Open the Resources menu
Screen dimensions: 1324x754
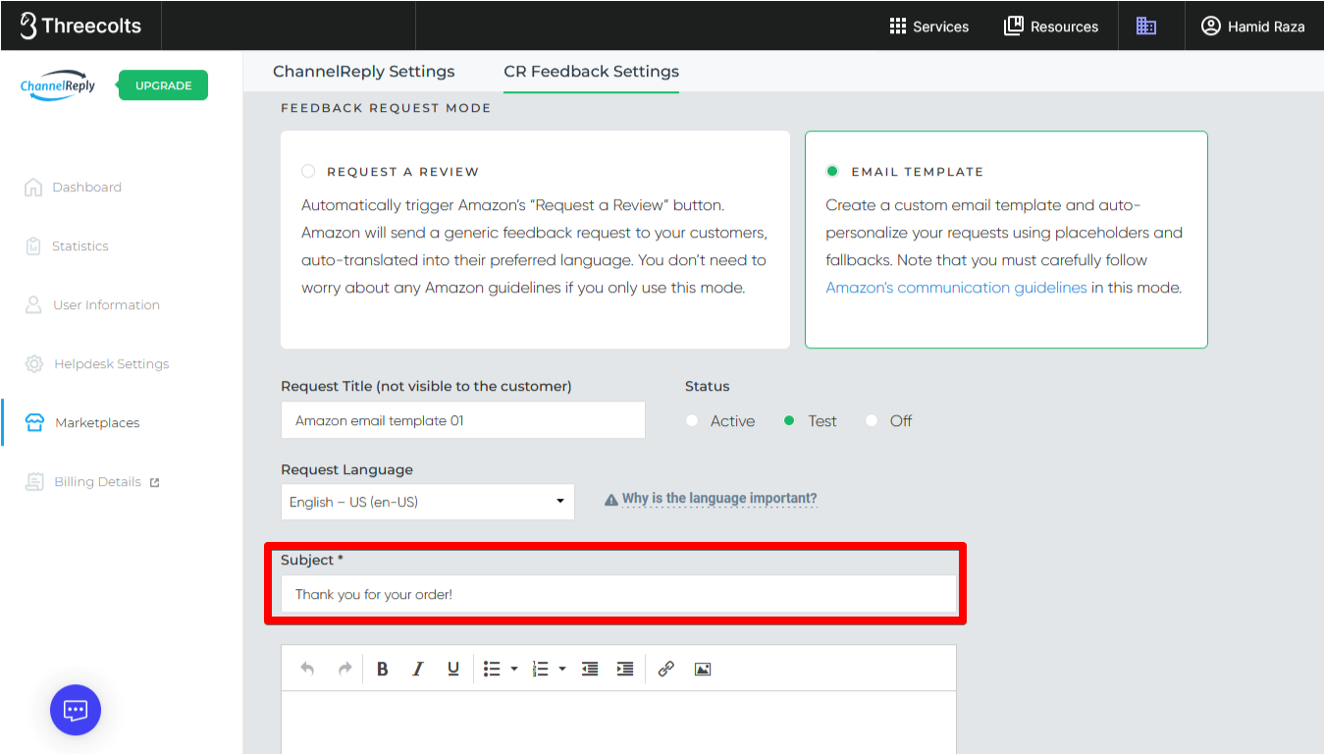pos(1051,27)
